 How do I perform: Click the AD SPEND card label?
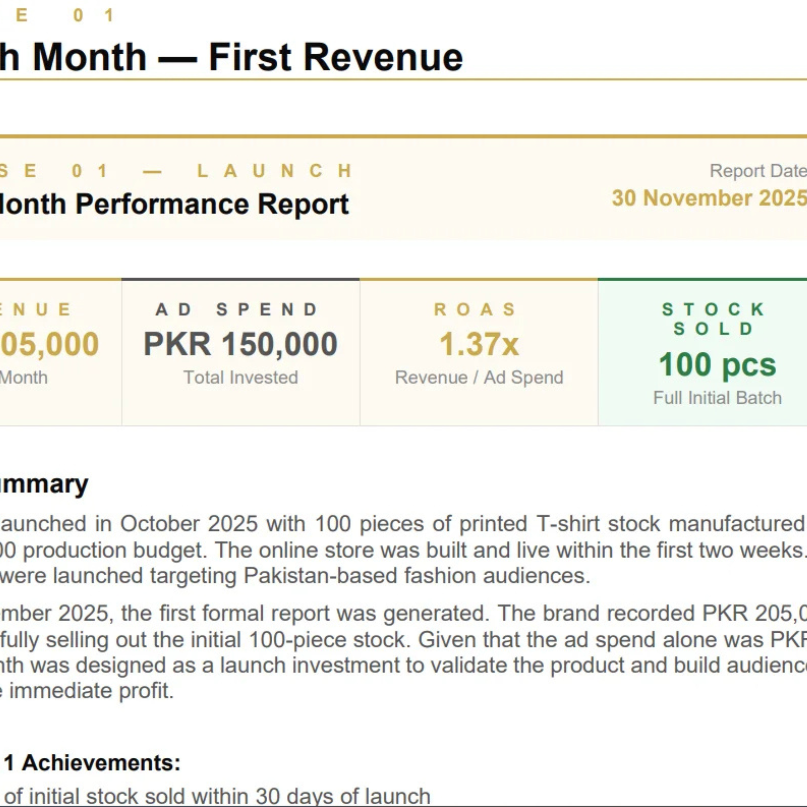(237, 310)
